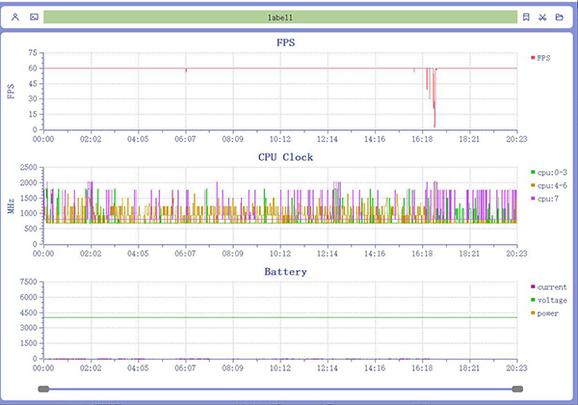Click the user profile icon

point(15,17)
